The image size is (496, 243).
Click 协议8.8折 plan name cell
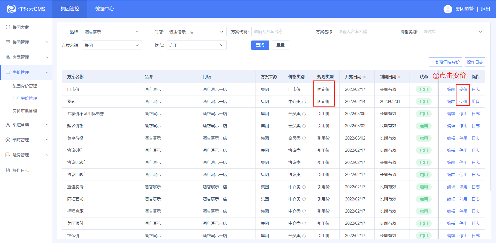tap(76, 175)
